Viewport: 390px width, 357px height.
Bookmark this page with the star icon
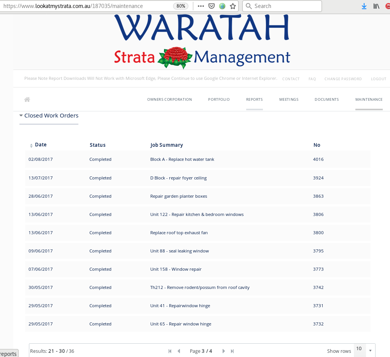click(x=233, y=6)
